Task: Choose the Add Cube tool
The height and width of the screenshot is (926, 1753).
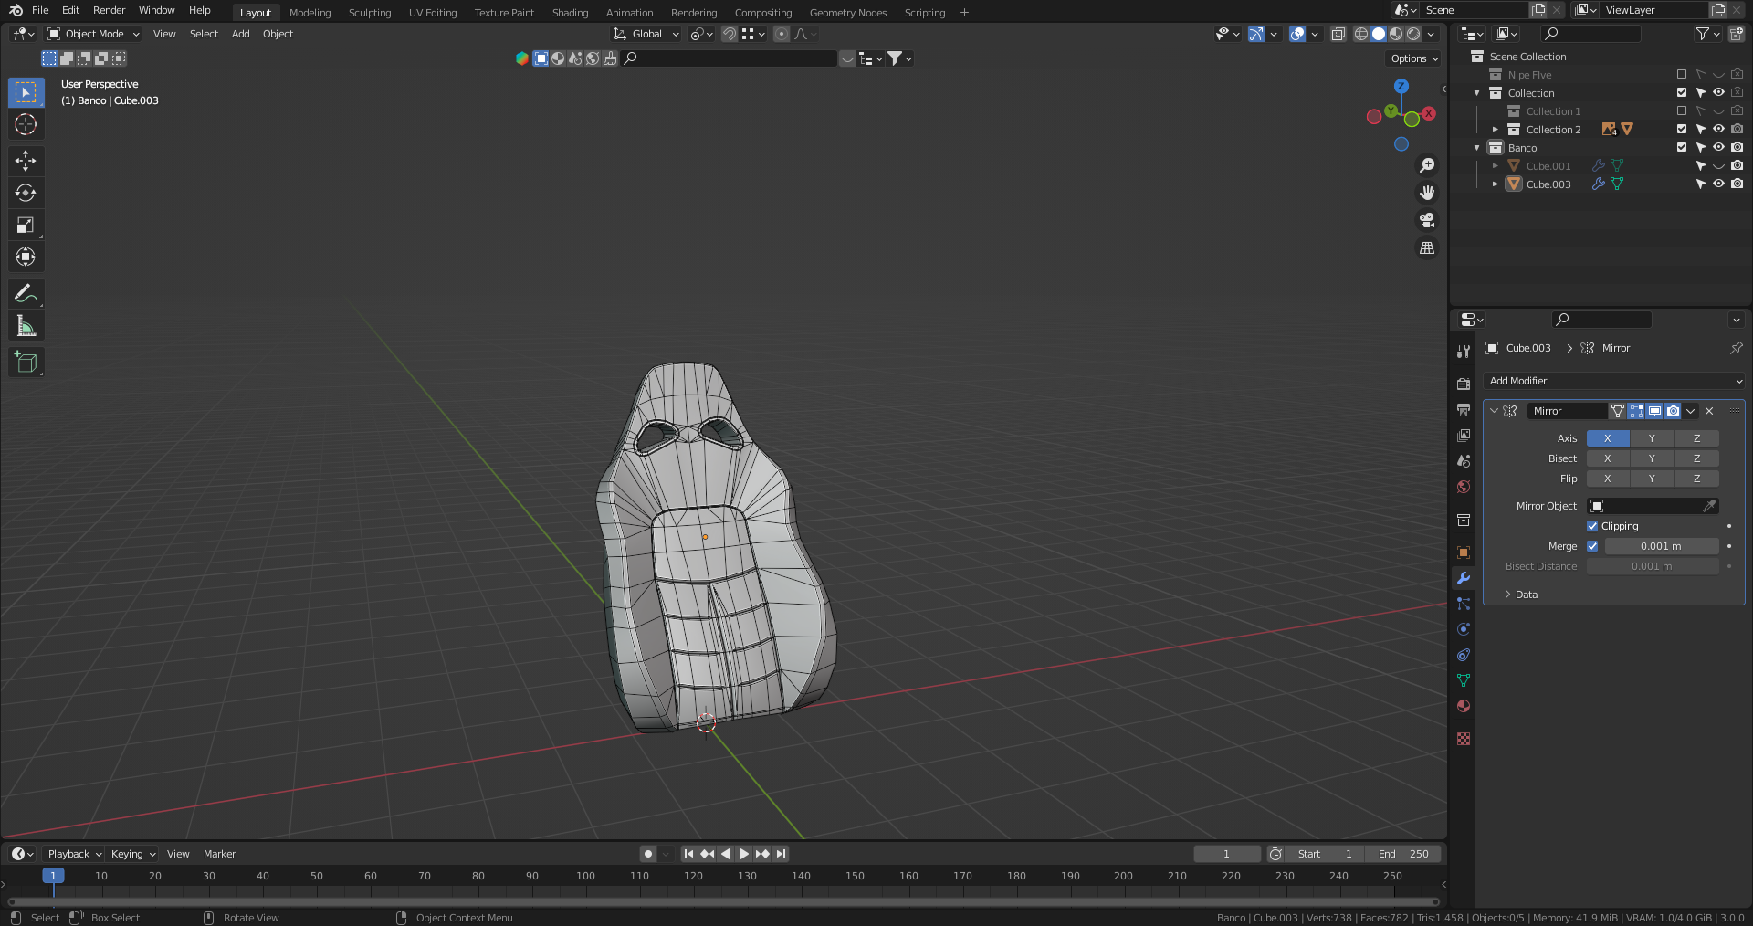Action: click(26, 363)
